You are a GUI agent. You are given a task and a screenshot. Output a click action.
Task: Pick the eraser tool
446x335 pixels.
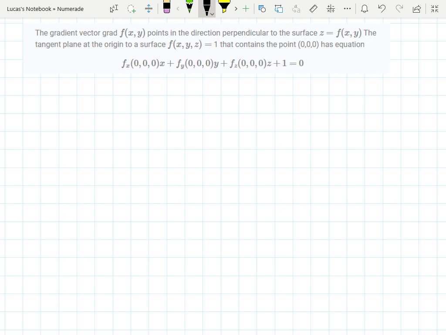pos(167,8)
